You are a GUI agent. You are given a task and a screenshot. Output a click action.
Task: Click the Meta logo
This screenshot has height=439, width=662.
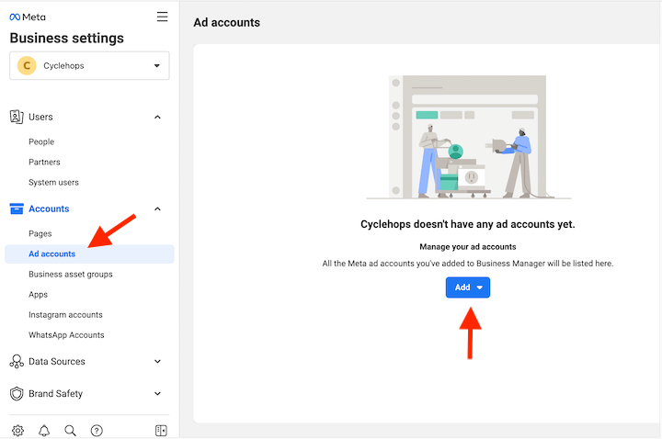coord(28,17)
